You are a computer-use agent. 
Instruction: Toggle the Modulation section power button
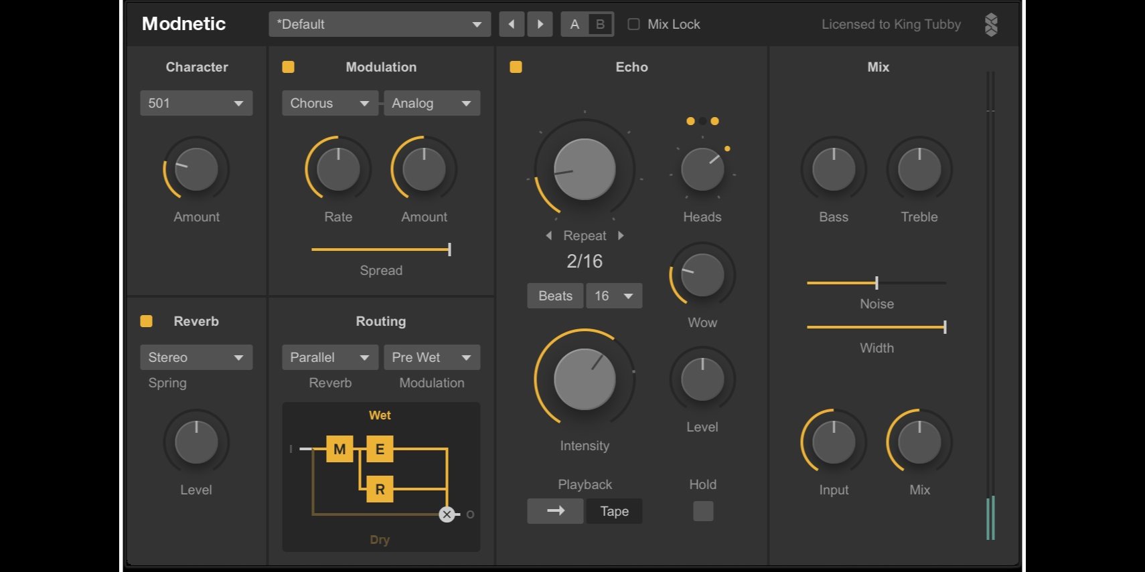[x=289, y=67]
